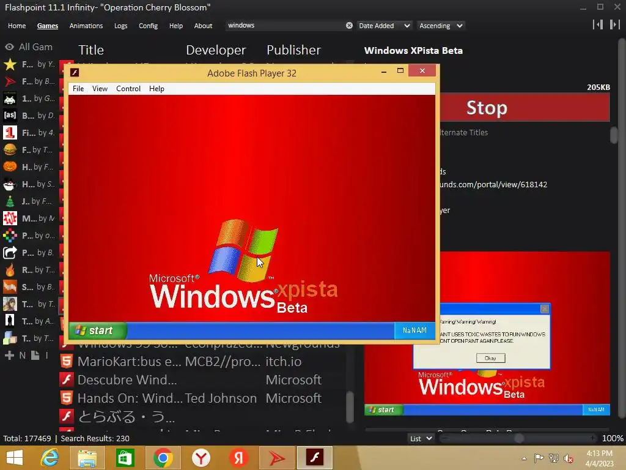Open the Ascending order dropdown
626x470 pixels.
tap(441, 26)
